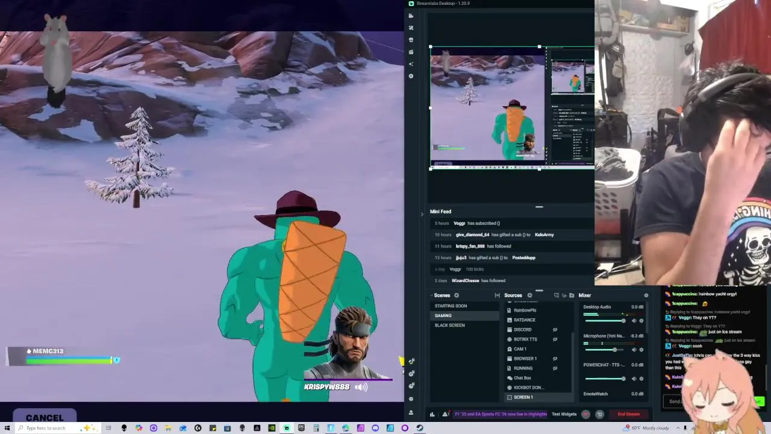Select CAM 1 source

[x=537, y=349]
